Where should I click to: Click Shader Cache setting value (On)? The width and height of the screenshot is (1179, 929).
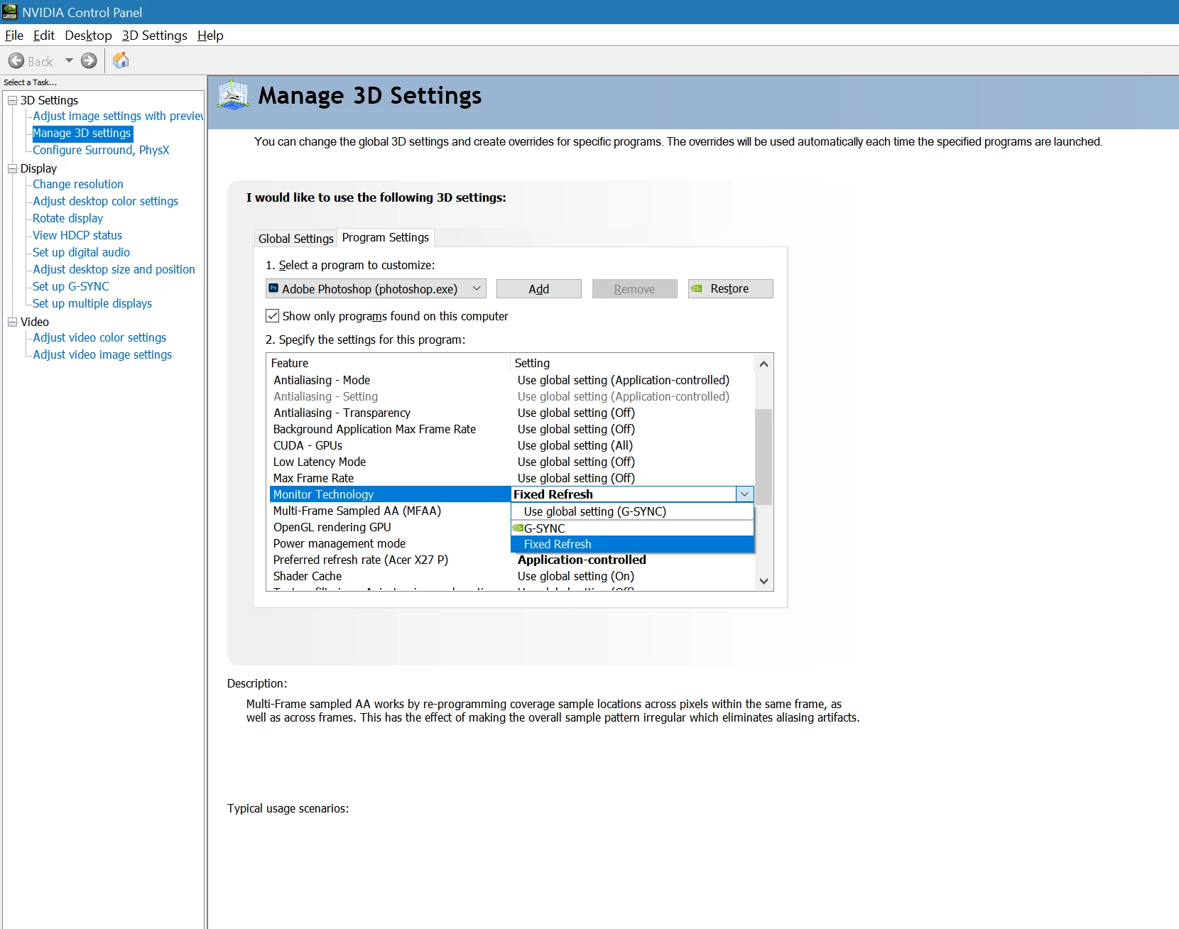click(x=576, y=576)
